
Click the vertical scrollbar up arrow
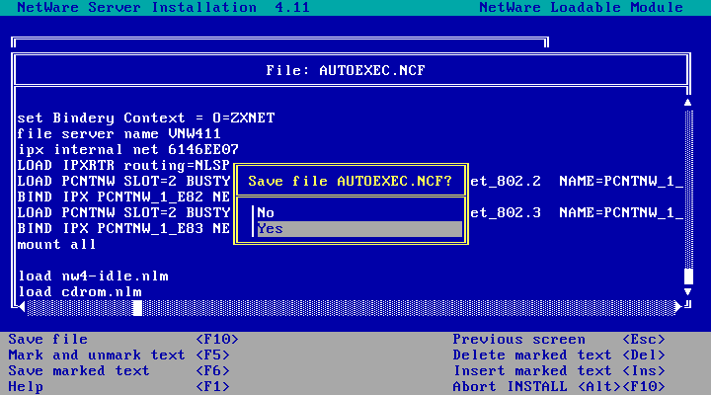click(x=688, y=103)
